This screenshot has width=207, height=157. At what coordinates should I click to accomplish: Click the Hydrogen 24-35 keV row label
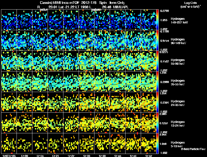point(178,103)
